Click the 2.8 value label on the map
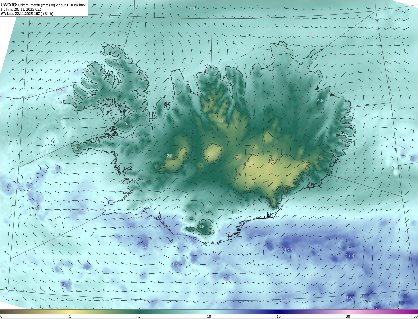418x319 pixels. pyautogui.click(x=169, y=156)
